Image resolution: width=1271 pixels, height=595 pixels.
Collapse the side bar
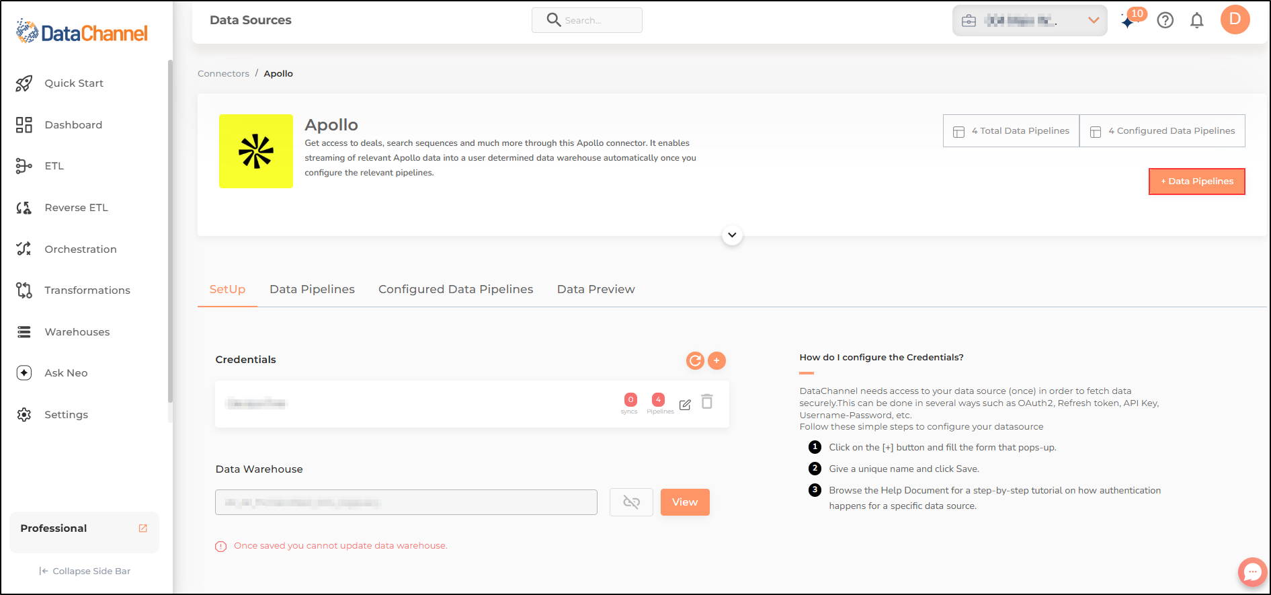85,571
